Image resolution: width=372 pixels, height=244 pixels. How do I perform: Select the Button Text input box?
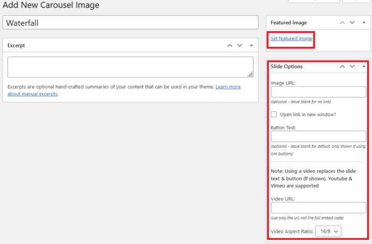(318, 137)
